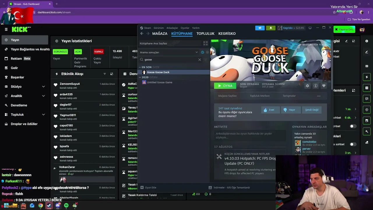
Task: Click the list icon in Kick right sidebar
Action: [x=367, y=88]
